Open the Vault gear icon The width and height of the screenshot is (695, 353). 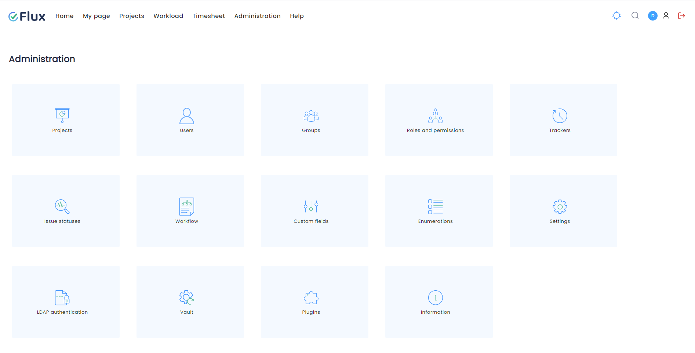pyautogui.click(x=186, y=297)
